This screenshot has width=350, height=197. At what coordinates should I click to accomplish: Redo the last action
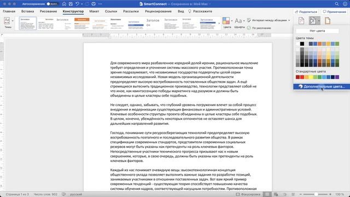87,4
